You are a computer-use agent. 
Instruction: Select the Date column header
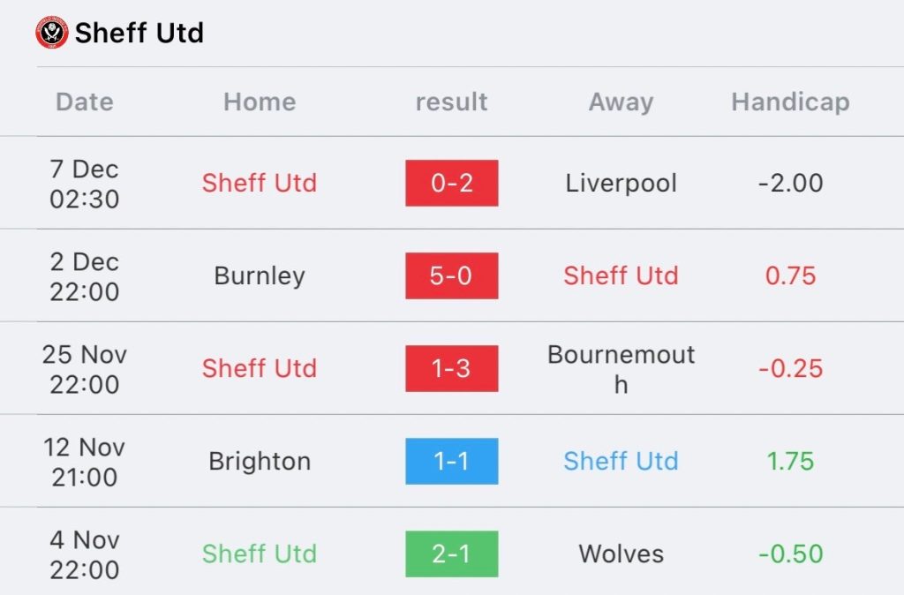coord(85,102)
